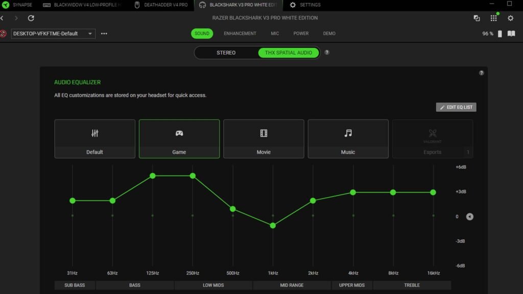Click the Audio Equalizer help icon
The width and height of the screenshot is (523, 294).
(x=481, y=72)
